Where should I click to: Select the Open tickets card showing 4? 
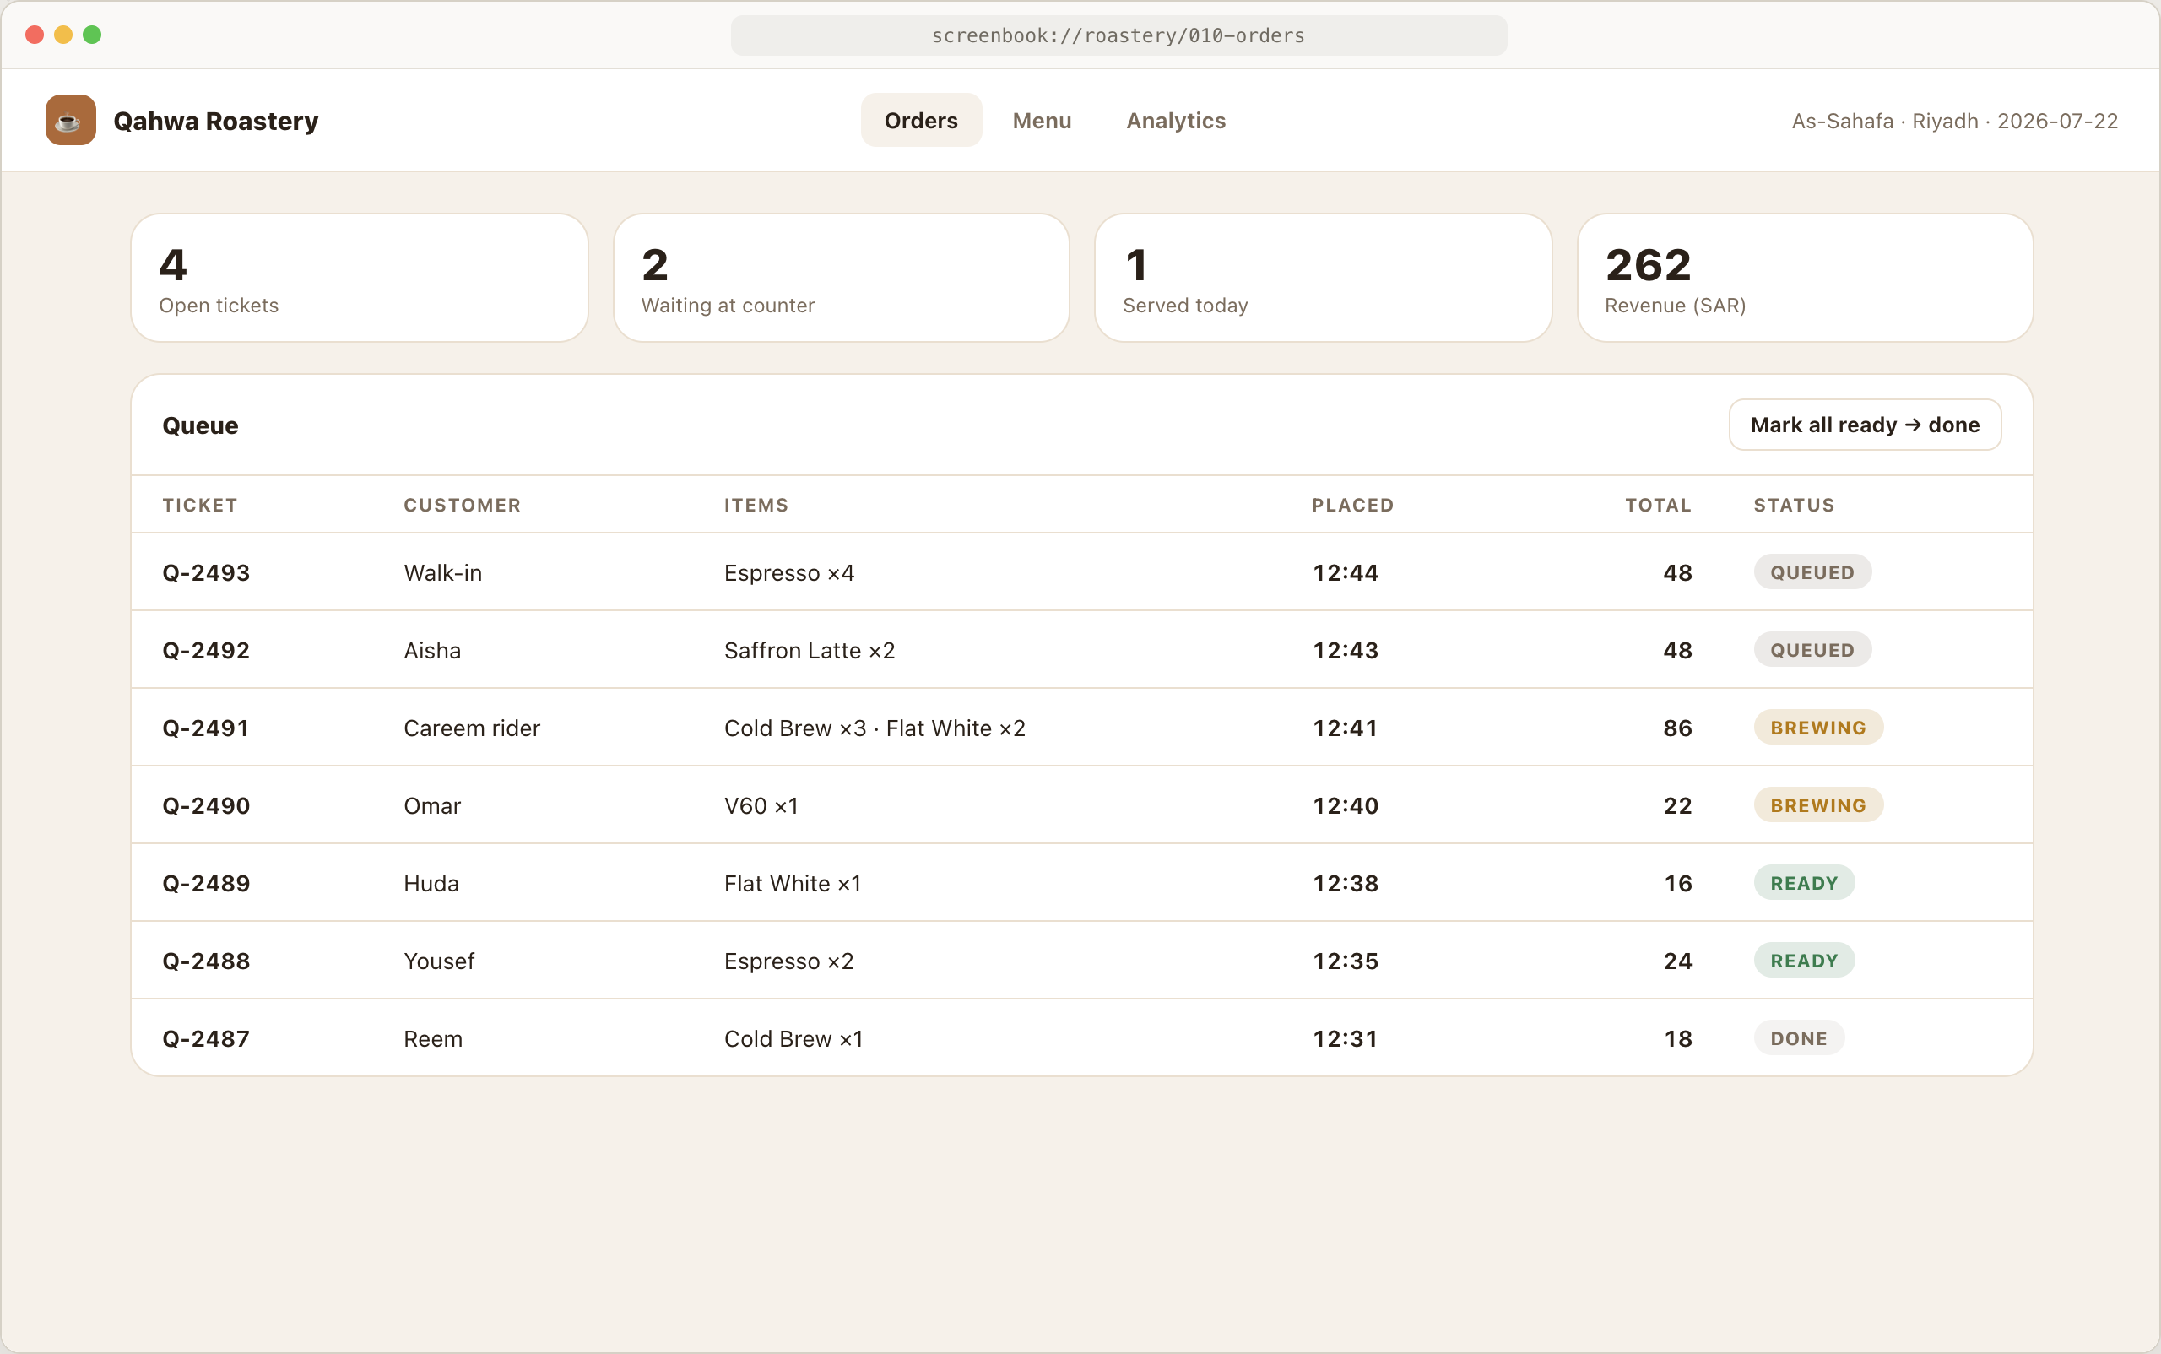[x=359, y=278]
